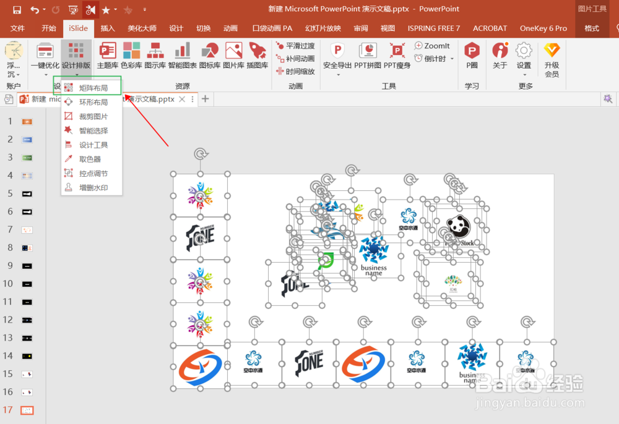Add a new document tab with plus
The image size is (619, 424).
(206, 99)
